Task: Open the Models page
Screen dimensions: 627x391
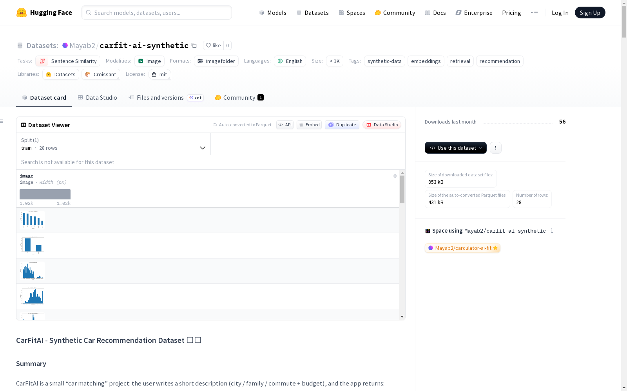Action: point(273,13)
